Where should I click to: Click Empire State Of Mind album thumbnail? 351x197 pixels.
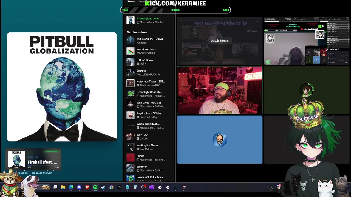131,115
